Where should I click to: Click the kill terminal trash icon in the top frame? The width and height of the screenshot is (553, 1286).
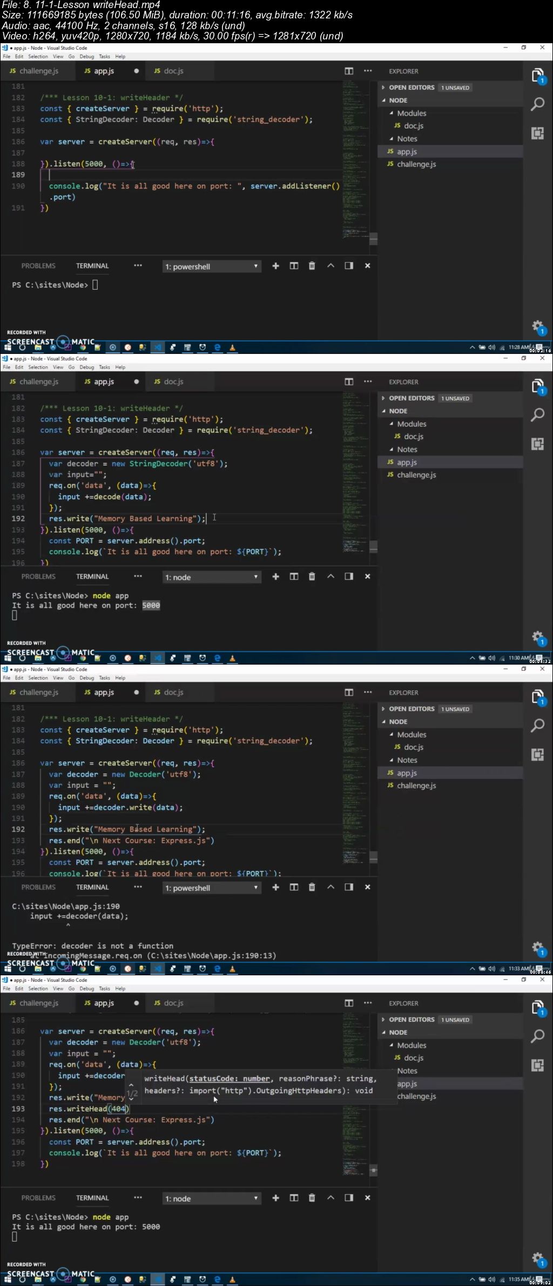coord(312,266)
